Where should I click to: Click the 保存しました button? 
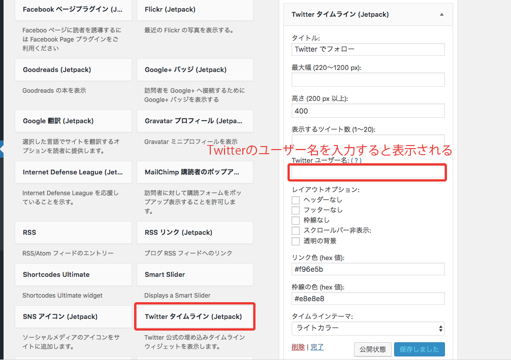tap(419, 349)
